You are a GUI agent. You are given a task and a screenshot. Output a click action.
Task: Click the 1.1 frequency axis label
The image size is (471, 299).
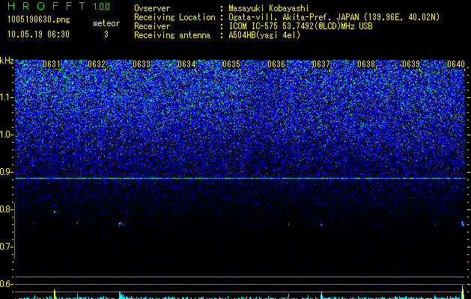coord(7,97)
